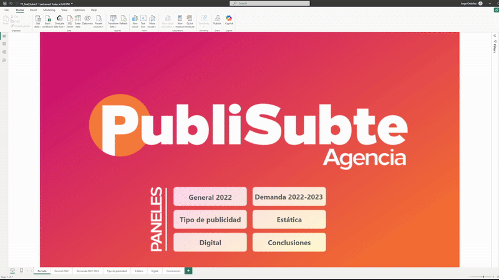Switch to the Demanda 2022-2023 page tab
Image resolution: width=499 pixels, height=280 pixels.
[87, 271]
